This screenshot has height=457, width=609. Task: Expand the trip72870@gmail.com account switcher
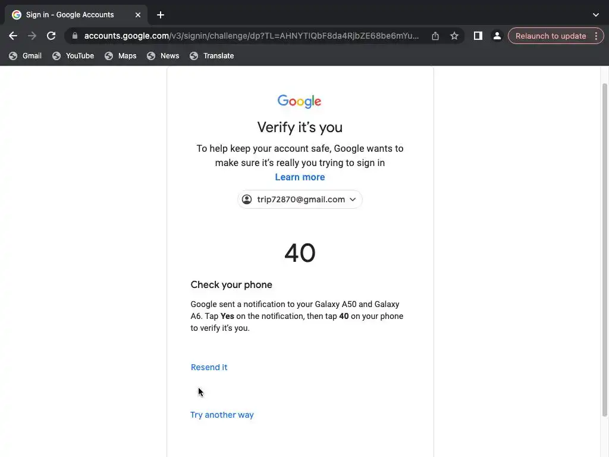300,199
